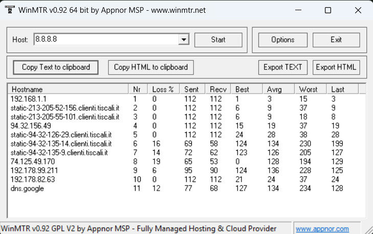Click worst value 234 in dns.google row

[305, 189]
